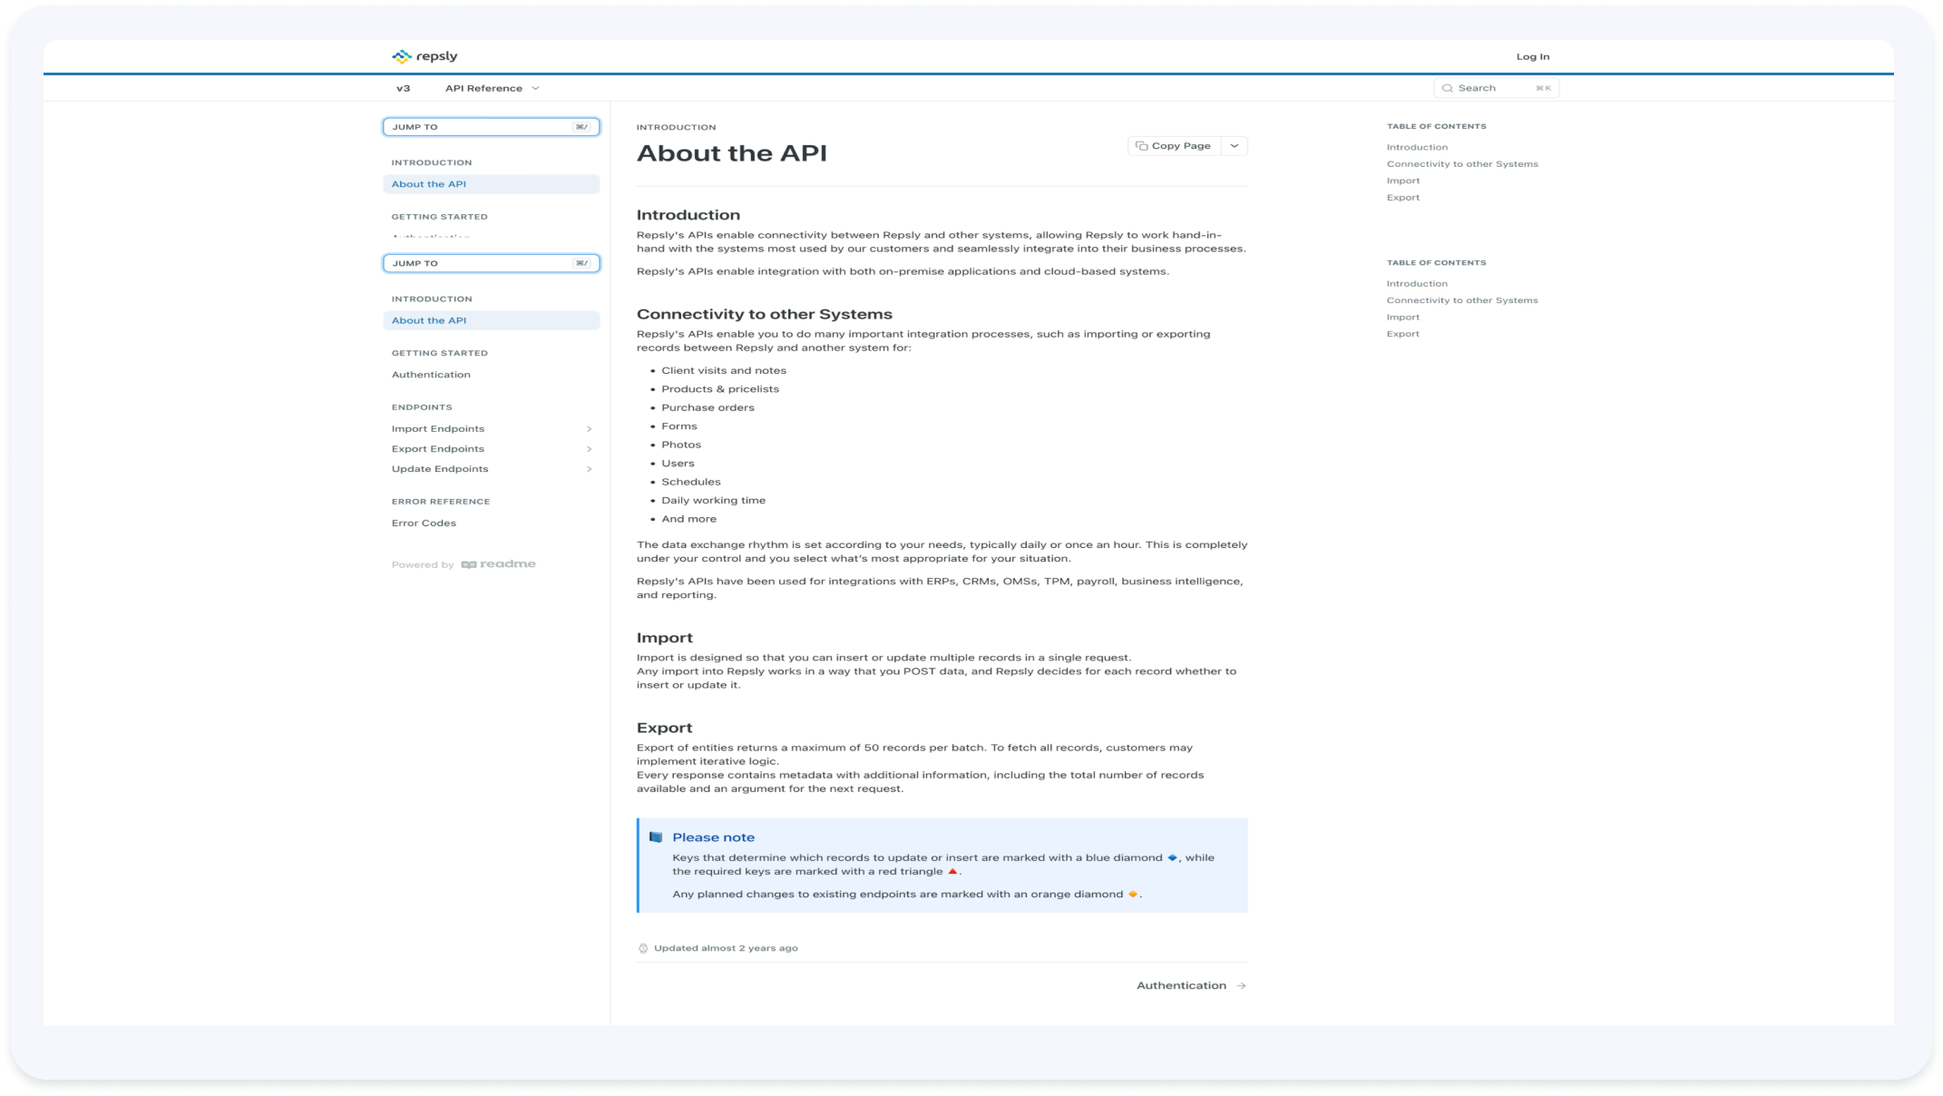Focus the Search field in the header

(x=1496, y=88)
